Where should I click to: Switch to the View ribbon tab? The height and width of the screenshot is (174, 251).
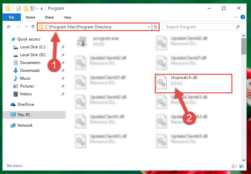click(x=67, y=17)
